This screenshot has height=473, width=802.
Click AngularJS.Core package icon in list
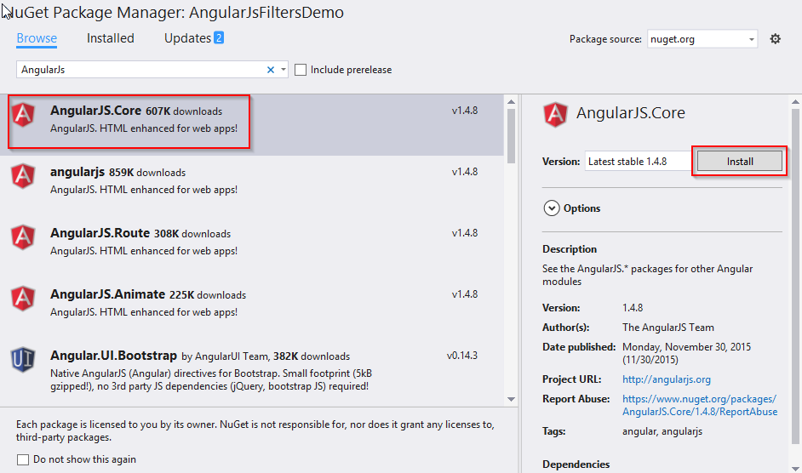click(x=23, y=115)
